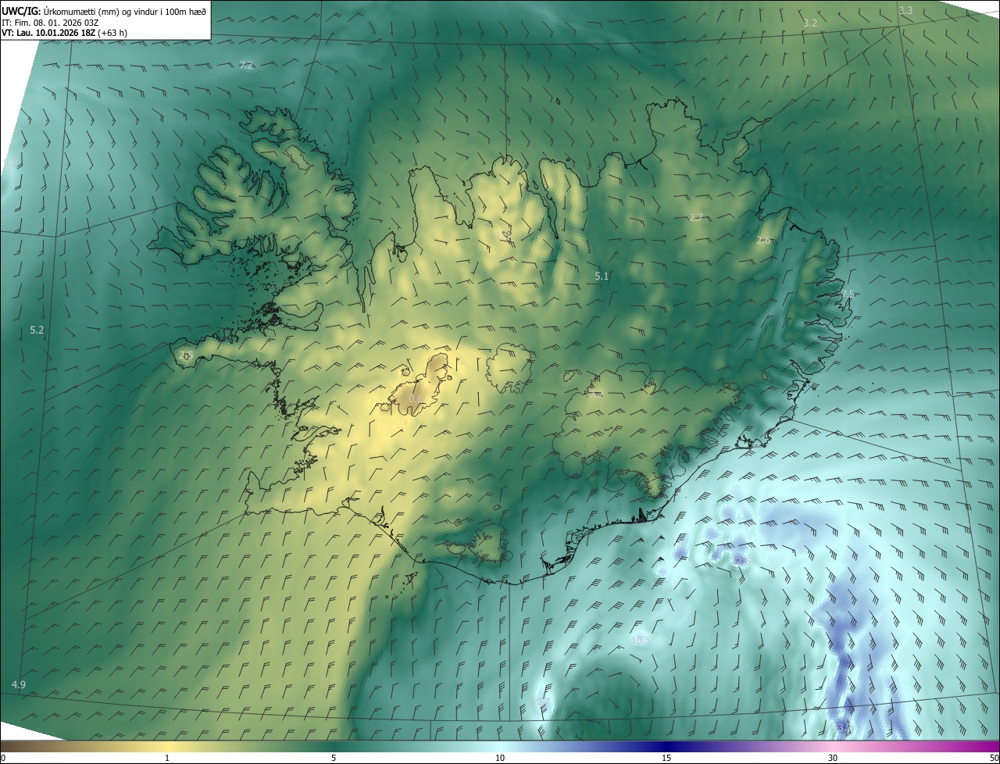Click the 10.5 value label on the map

(641, 639)
